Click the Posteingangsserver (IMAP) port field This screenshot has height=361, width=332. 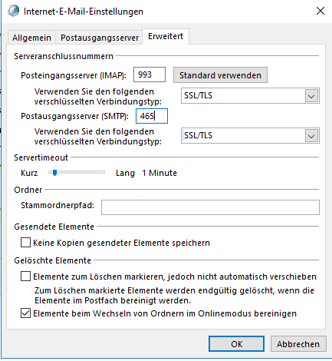click(150, 75)
